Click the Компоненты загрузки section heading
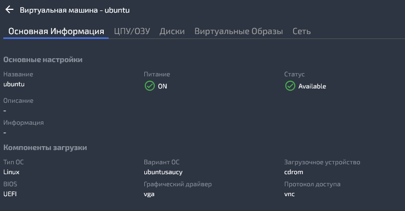 (45, 148)
